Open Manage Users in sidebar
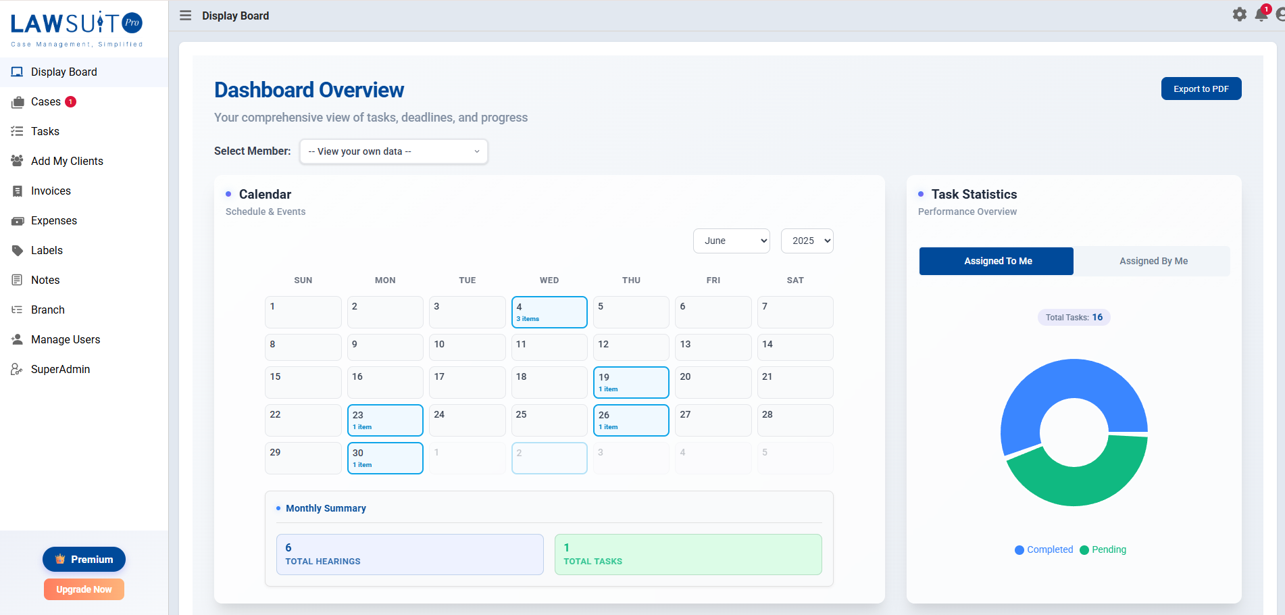The width and height of the screenshot is (1285, 615). pyautogui.click(x=66, y=339)
